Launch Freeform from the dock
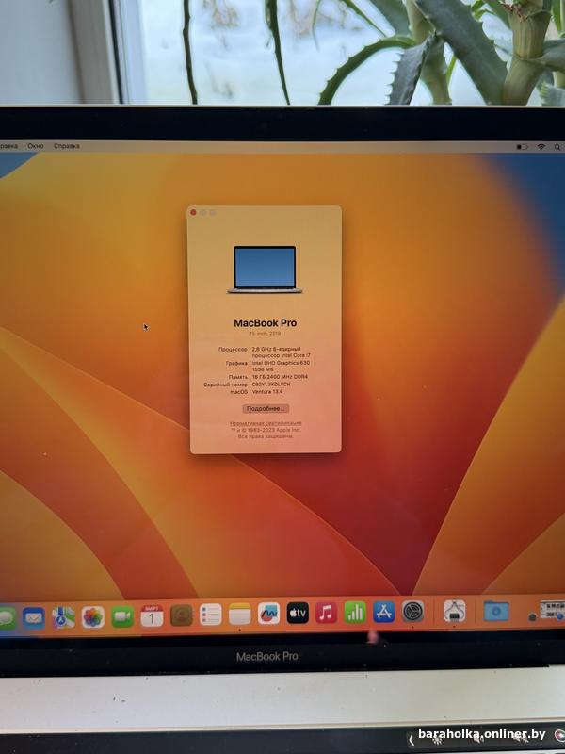The image size is (565, 754). click(x=268, y=614)
